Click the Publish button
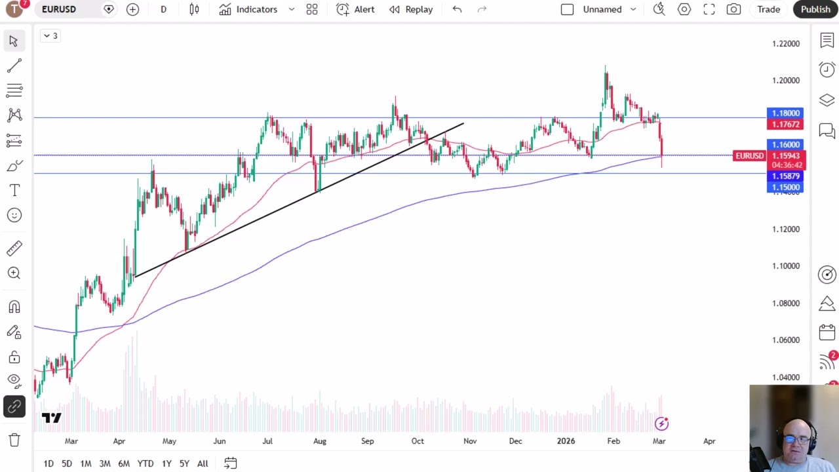The image size is (839, 472). tap(815, 9)
